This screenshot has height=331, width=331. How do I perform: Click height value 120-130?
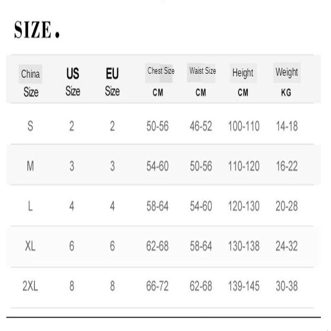pos(244,206)
